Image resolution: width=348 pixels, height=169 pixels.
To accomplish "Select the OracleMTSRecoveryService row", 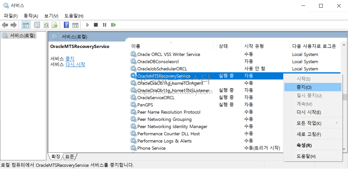I will click(x=207, y=76).
